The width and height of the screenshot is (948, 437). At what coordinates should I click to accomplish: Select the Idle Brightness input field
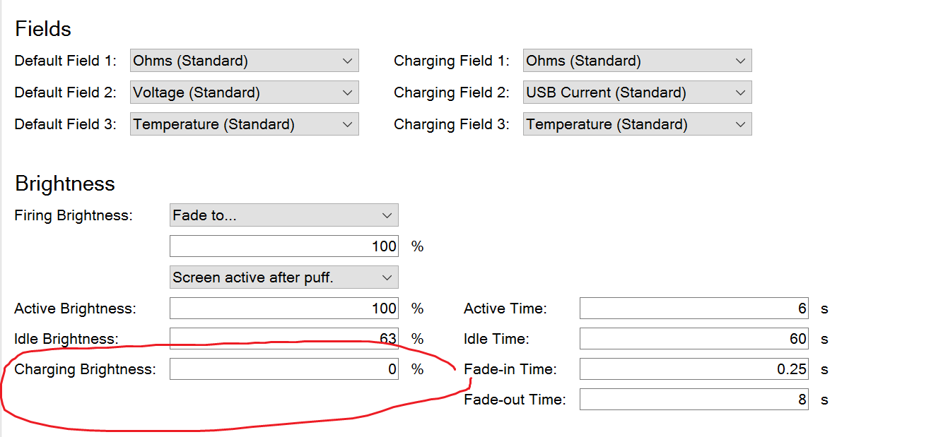pos(283,339)
